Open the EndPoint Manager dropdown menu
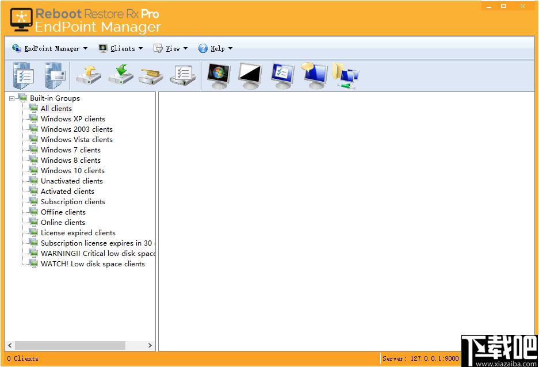This screenshot has height=367, width=539. 50,48
